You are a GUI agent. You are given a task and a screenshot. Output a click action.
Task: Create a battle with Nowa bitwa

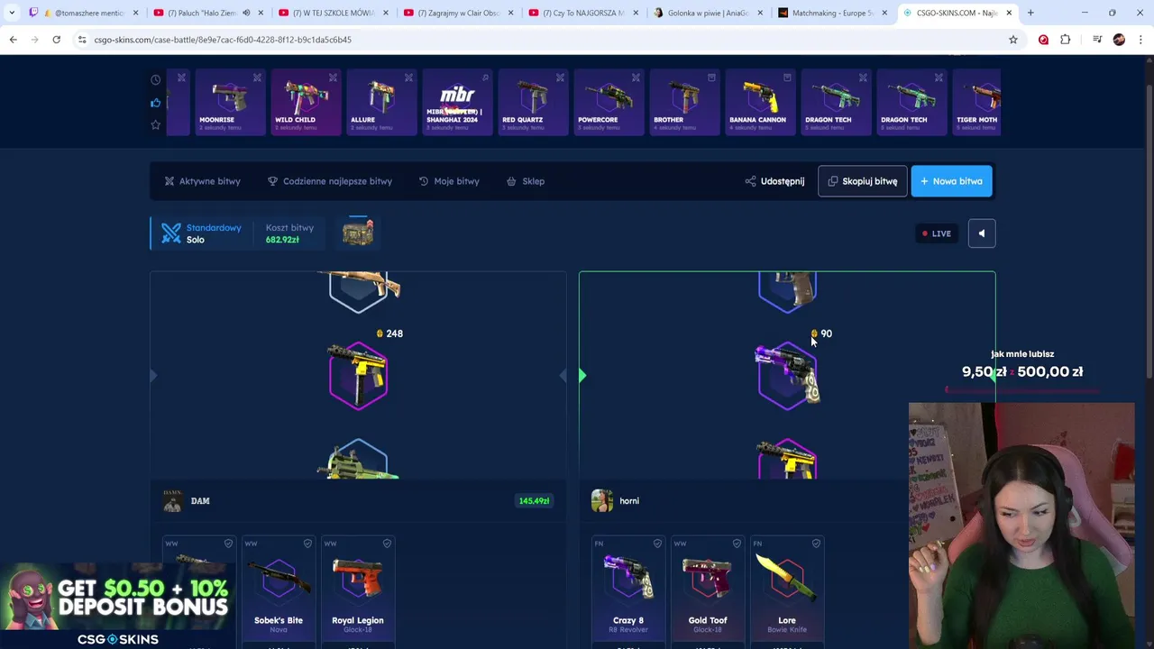(951, 181)
